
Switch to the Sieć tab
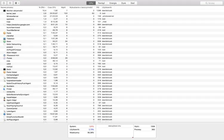pos(133,3)
